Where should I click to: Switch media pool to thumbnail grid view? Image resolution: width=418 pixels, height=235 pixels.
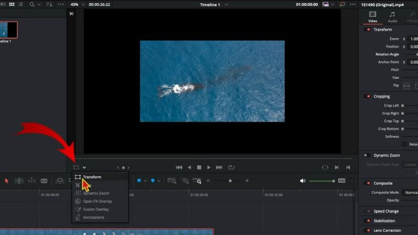pyautogui.click(x=11, y=4)
